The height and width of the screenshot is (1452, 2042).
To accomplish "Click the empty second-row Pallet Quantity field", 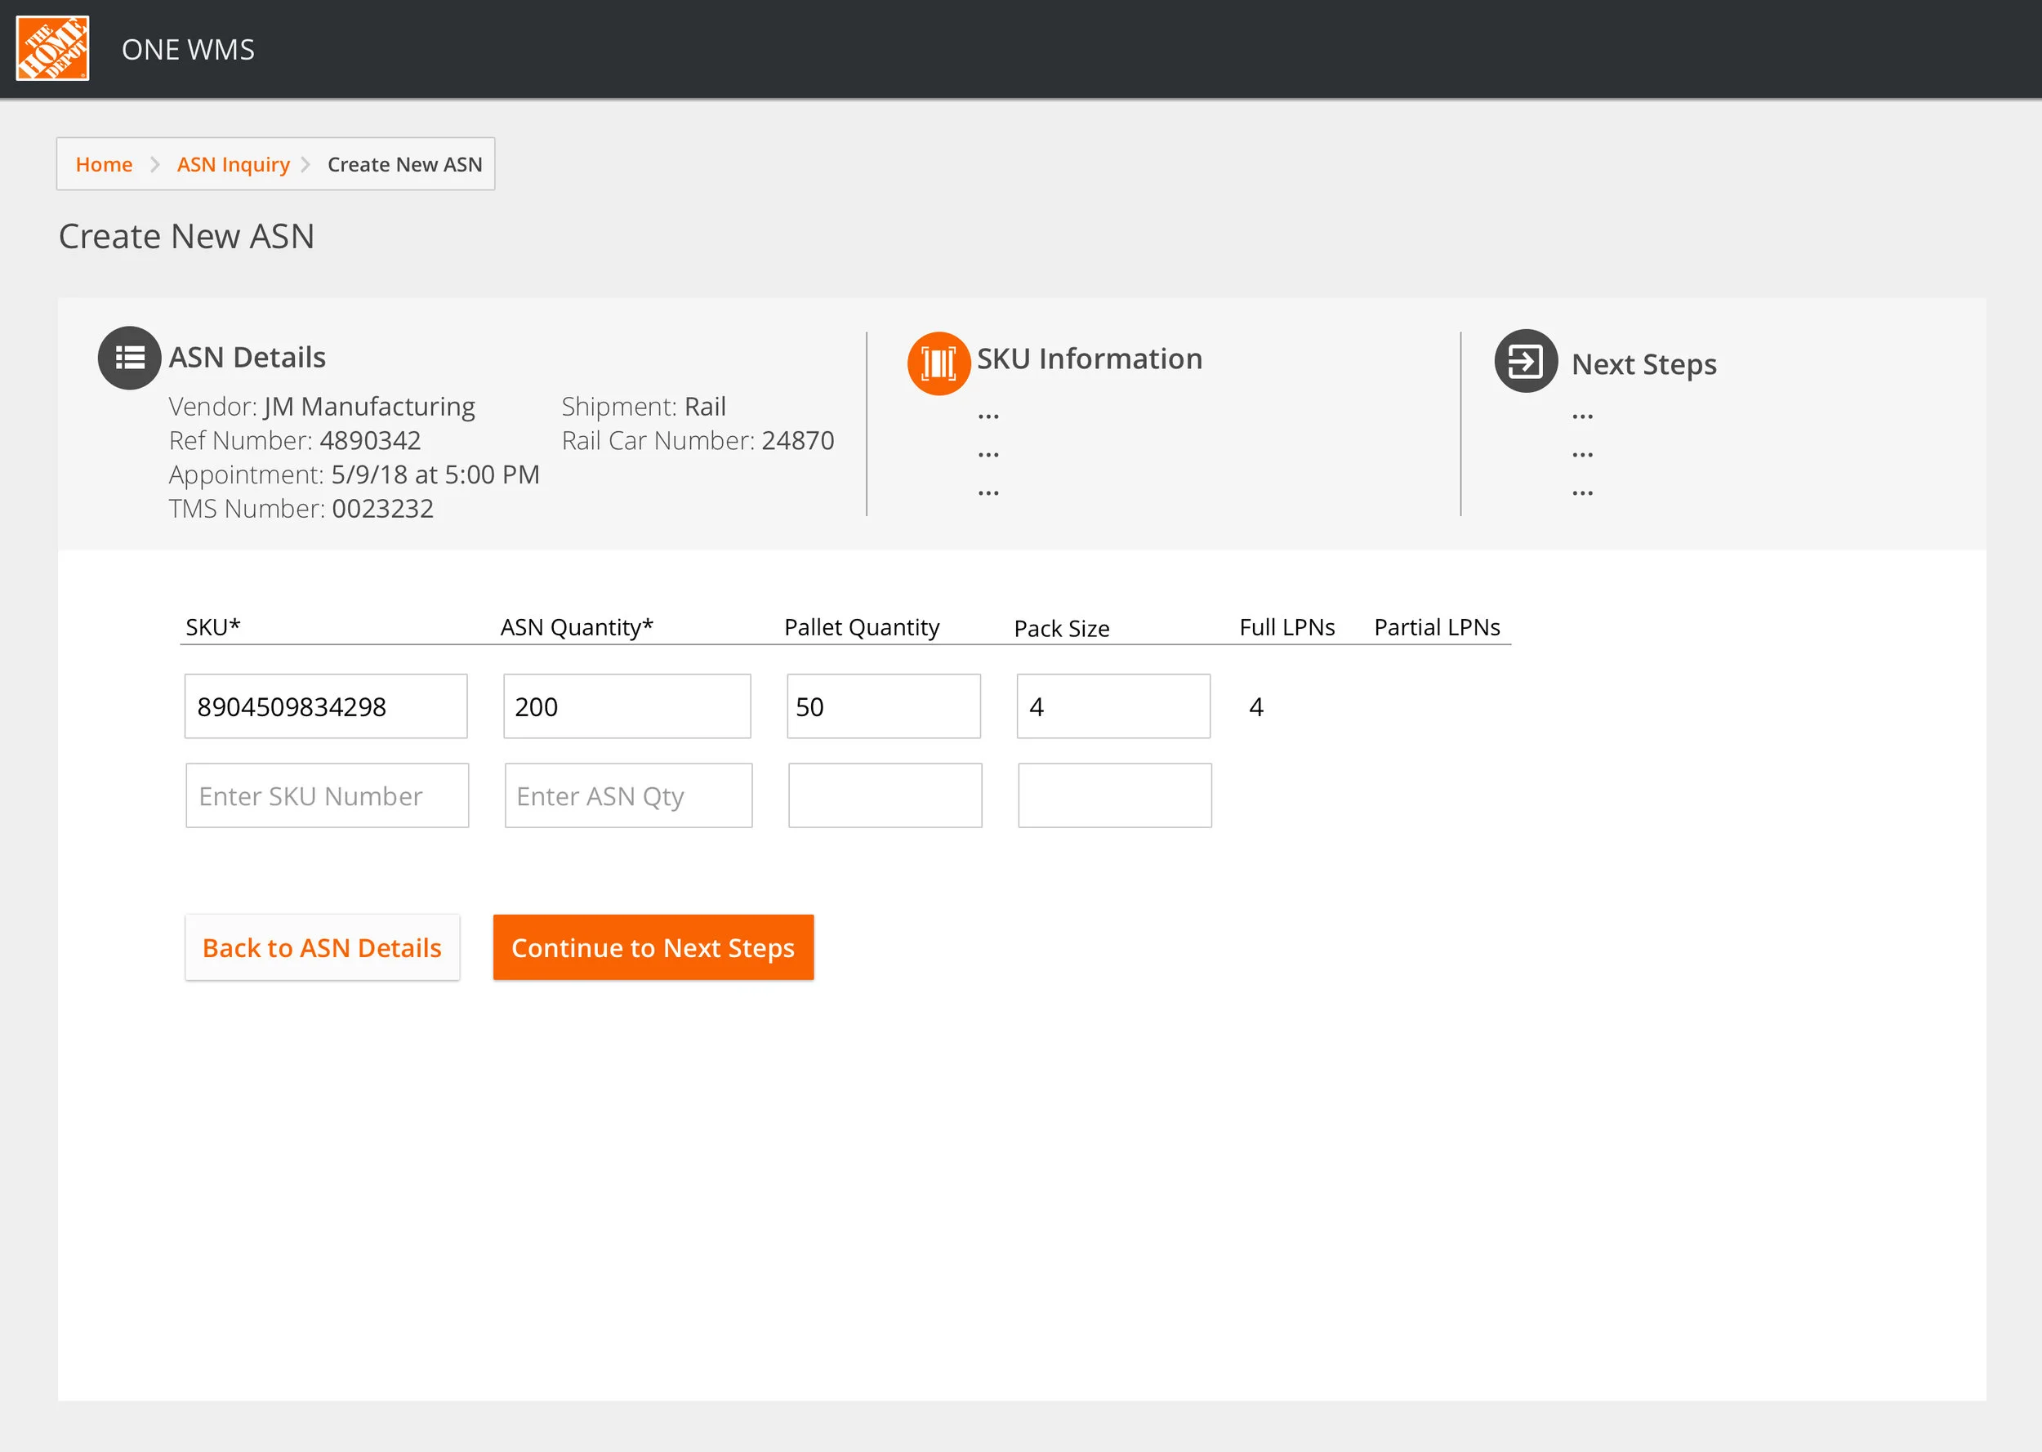I will (x=885, y=795).
